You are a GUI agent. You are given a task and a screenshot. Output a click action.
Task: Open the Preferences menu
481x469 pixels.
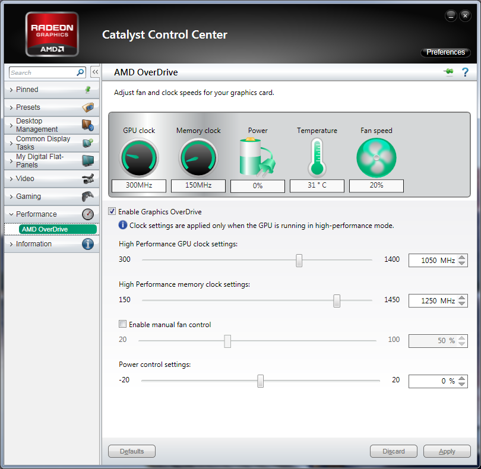445,52
